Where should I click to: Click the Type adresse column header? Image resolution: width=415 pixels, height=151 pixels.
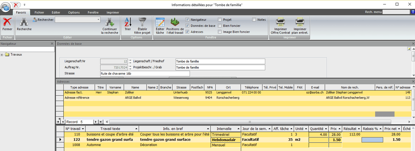coord(79,87)
